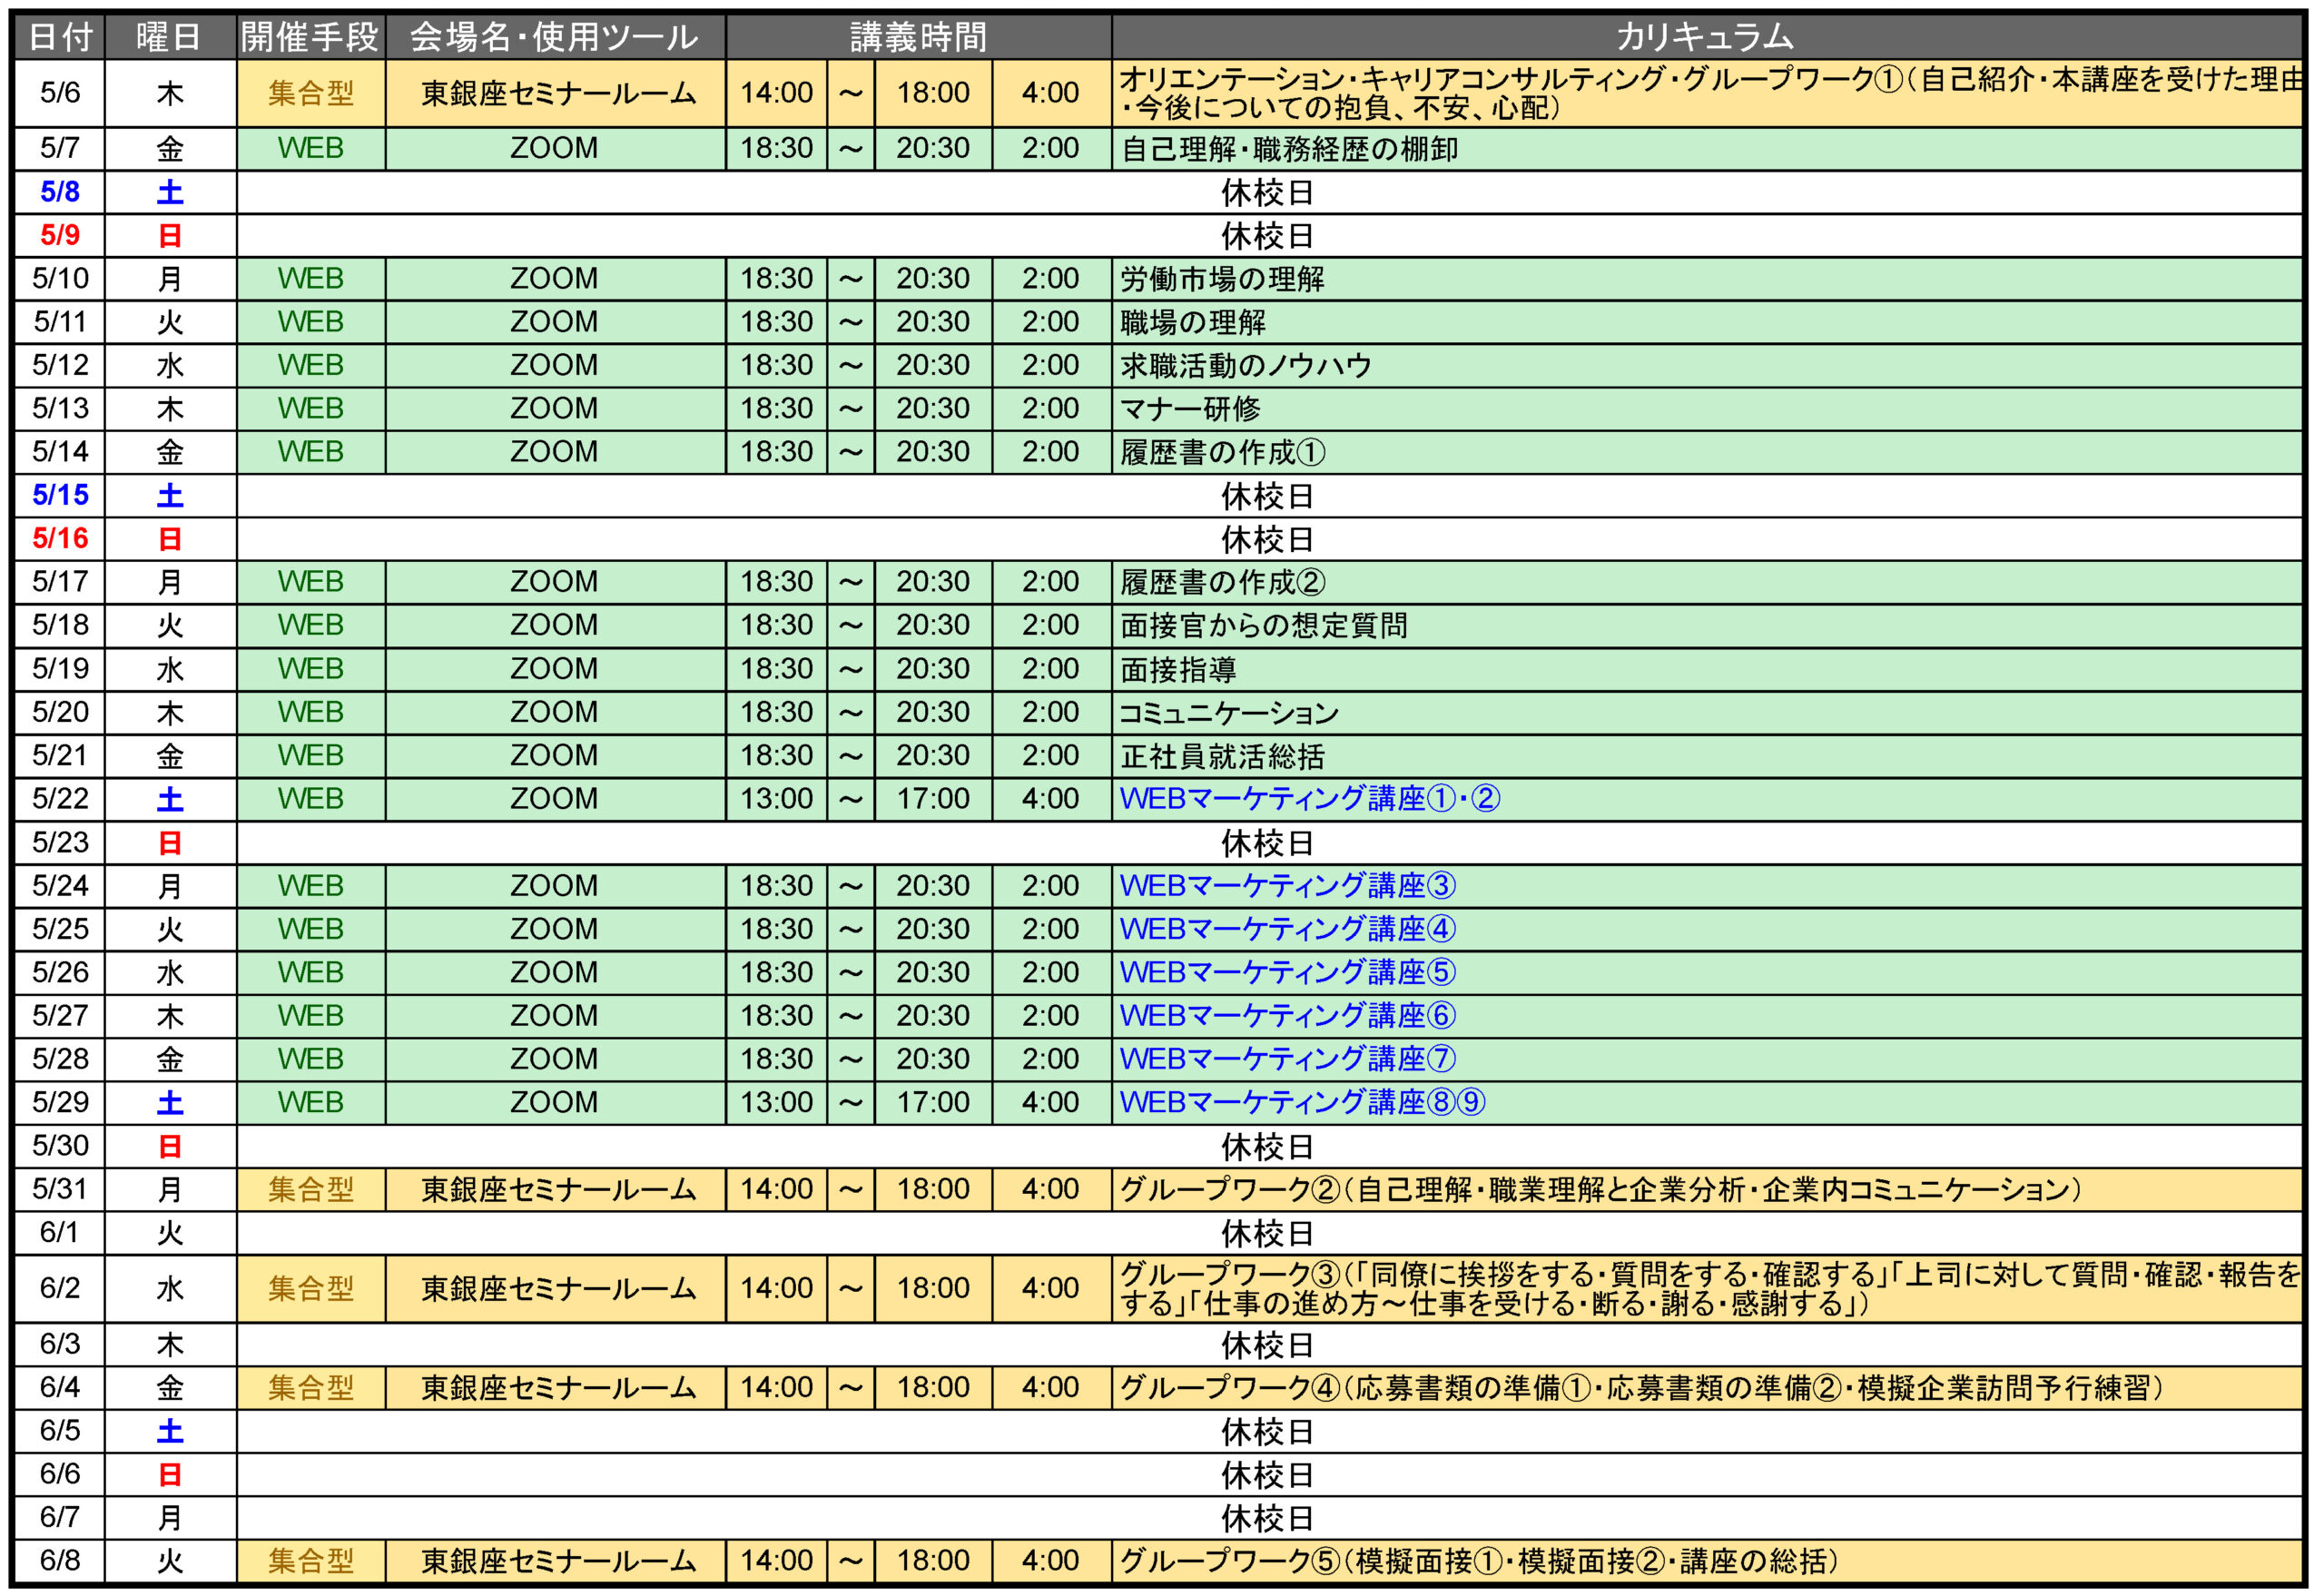Screen dimensions: 2324x1596
Task: Select 集合型 cell in the 5/6 row
Action: tap(311, 93)
